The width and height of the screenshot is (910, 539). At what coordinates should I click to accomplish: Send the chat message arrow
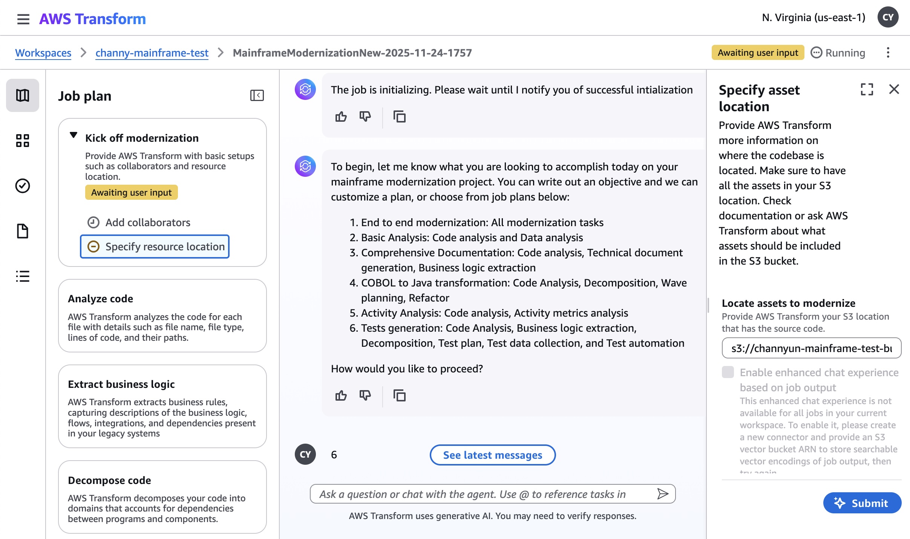[x=662, y=494]
